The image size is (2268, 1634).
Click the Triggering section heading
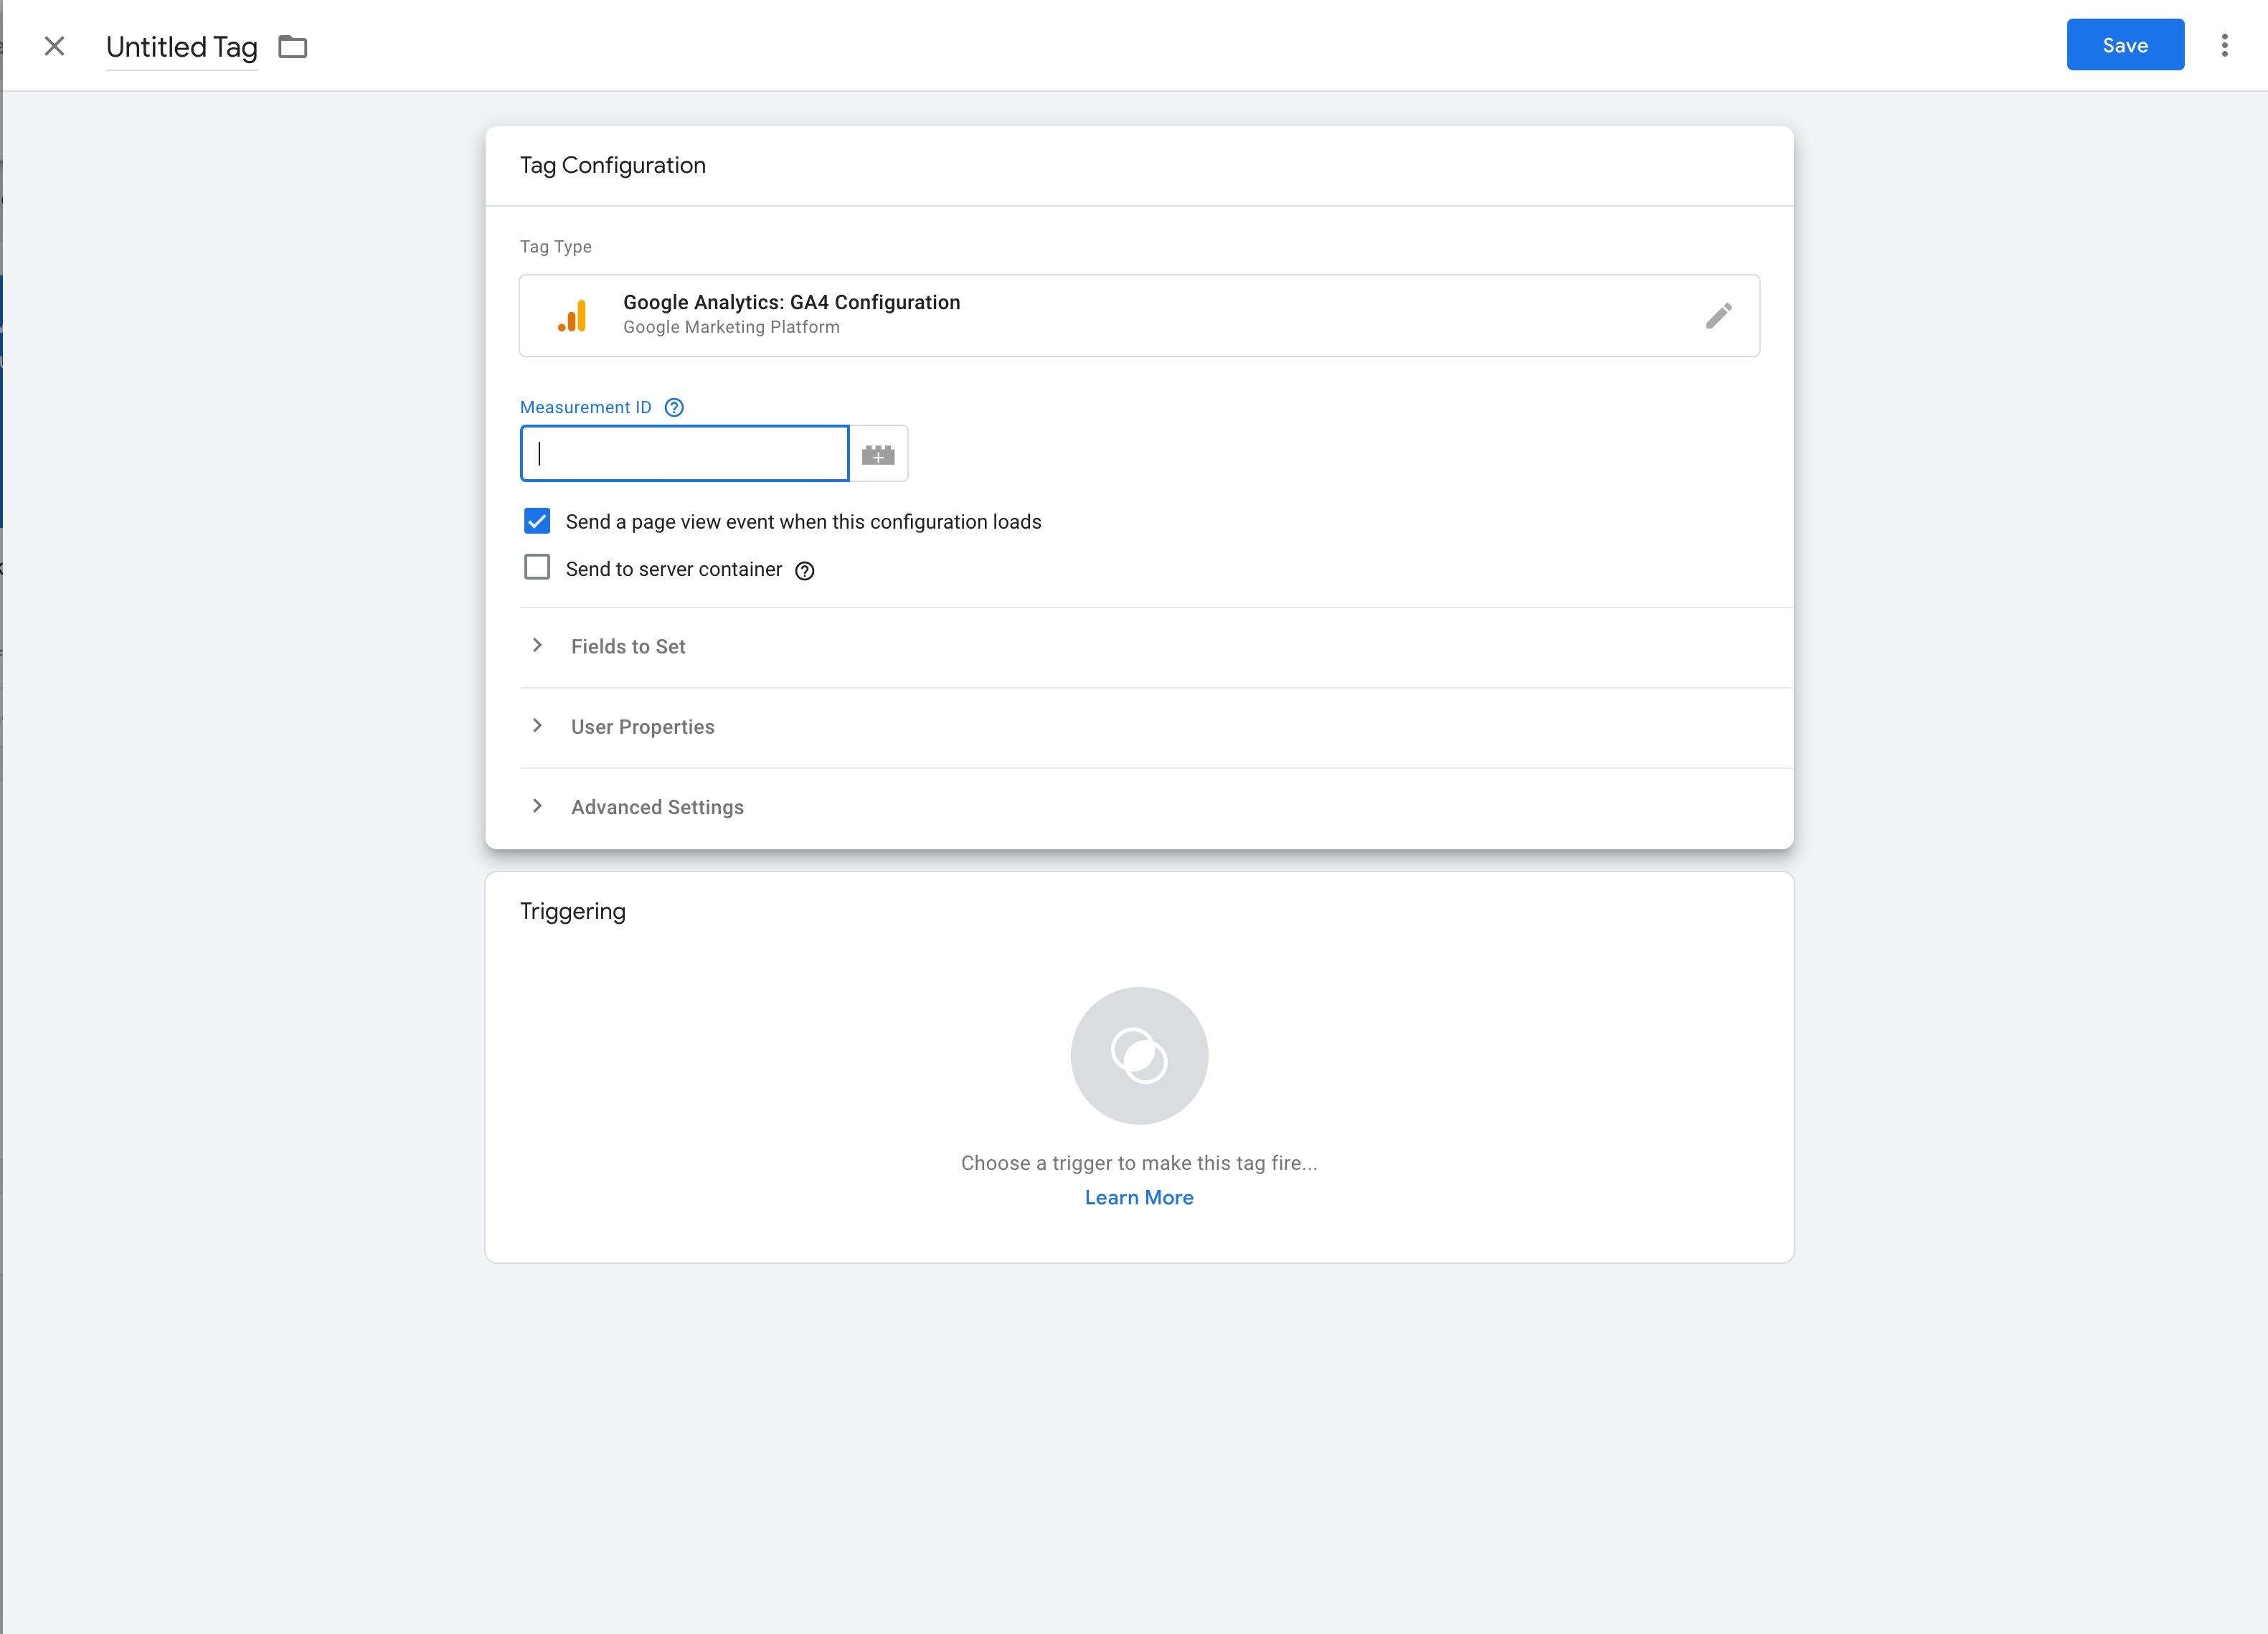click(573, 911)
